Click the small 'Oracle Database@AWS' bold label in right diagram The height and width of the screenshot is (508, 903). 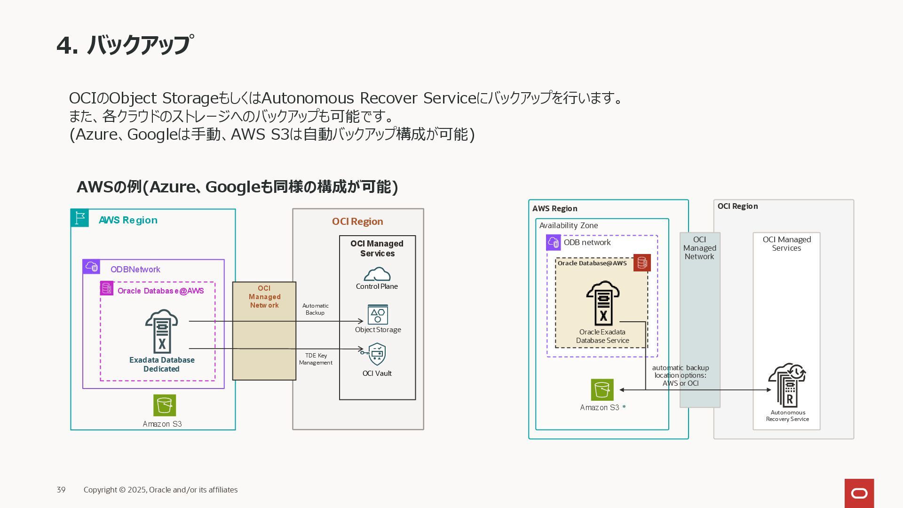click(592, 263)
